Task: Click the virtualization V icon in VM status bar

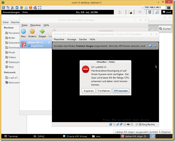Action: [132, 124]
